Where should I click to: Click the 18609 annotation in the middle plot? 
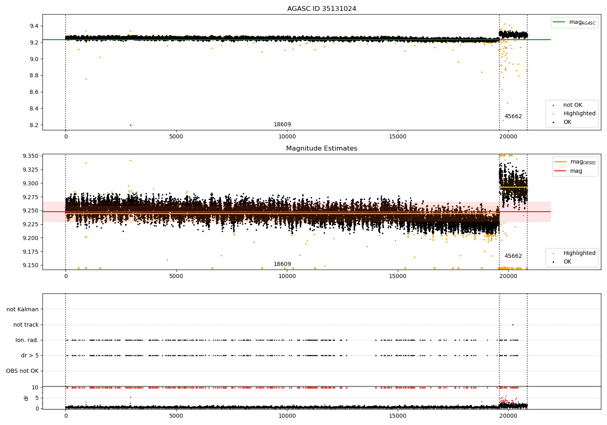point(282,264)
